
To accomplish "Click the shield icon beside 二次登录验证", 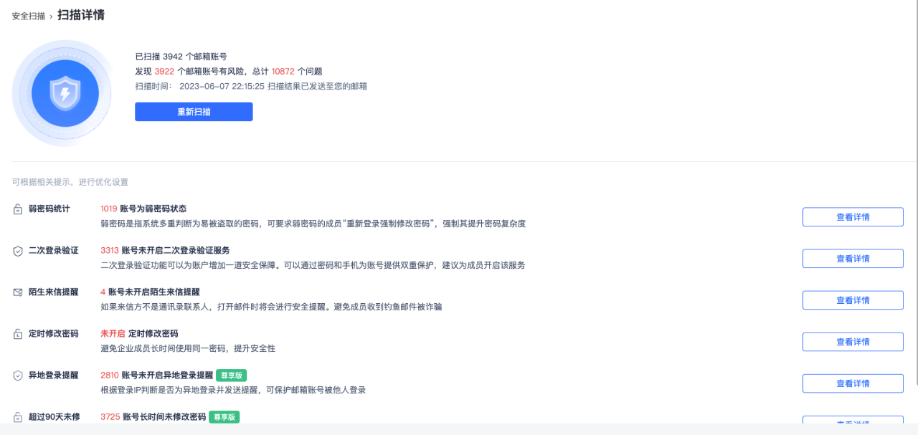I will (18, 251).
